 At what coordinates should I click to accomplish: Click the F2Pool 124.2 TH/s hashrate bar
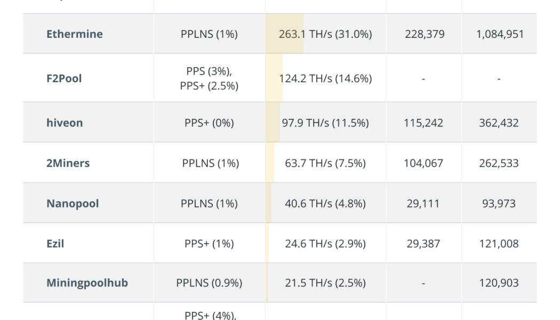325,78
